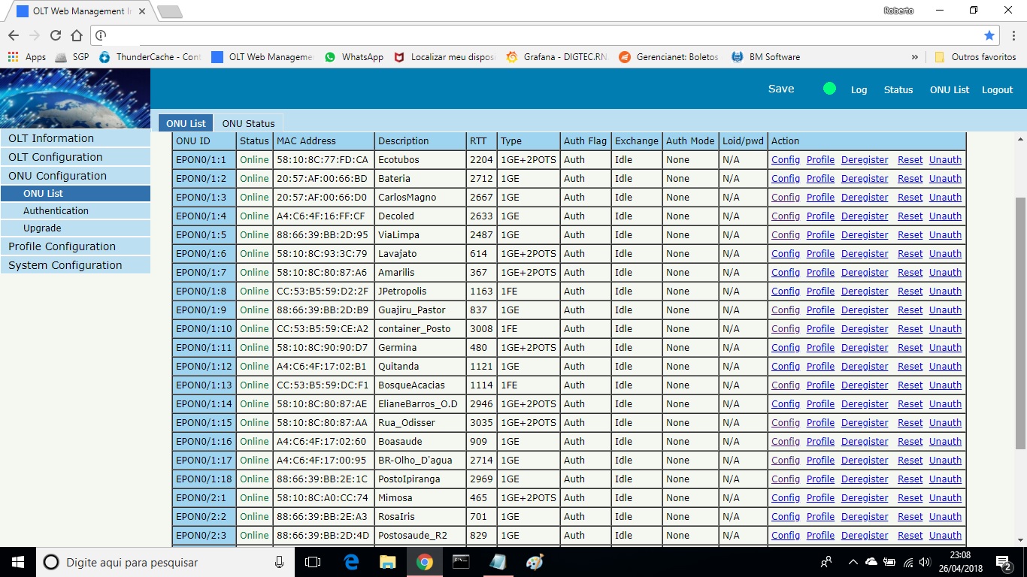Click Config link for Ecotubos ONU

tap(785, 160)
